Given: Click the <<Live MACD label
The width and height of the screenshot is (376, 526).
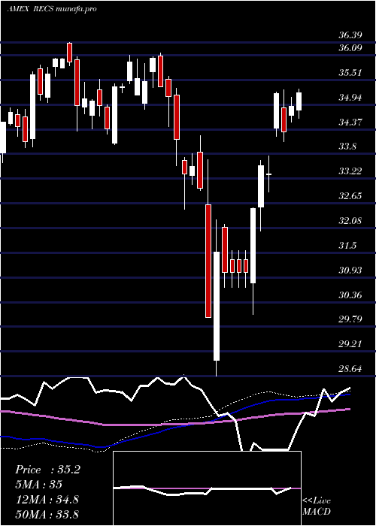Looking at the screenshot, I should tap(317, 506).
